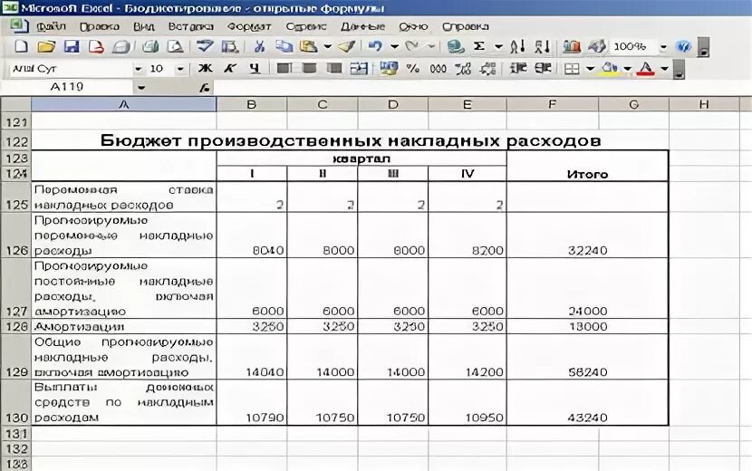Sort ascending with the A-Z icon
Screen dimensions: 752x471
(x=517, y=46)
